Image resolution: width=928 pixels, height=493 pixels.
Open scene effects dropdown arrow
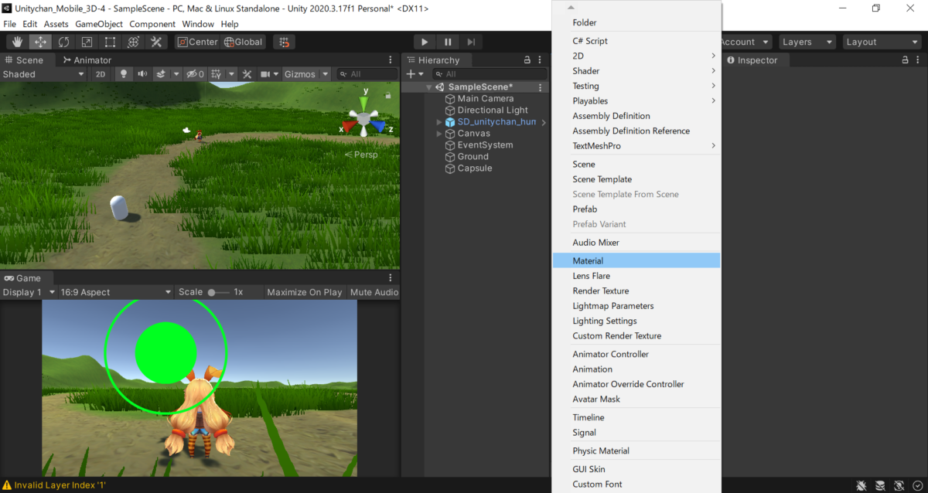click(x=176, y=74)
